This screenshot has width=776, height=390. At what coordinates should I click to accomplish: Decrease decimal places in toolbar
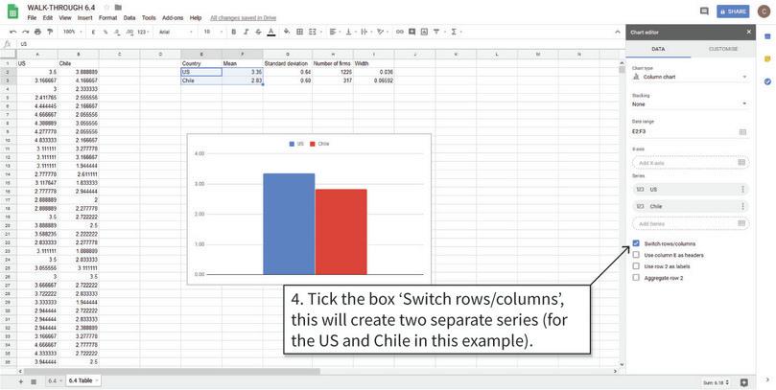[117, 32]
